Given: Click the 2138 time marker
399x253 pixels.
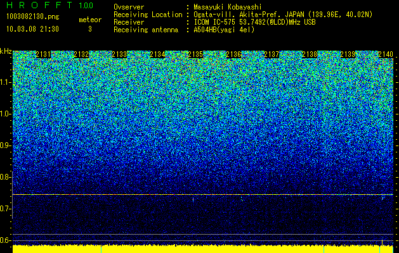Looking at the screenshot, I should [x=310, y=54].
